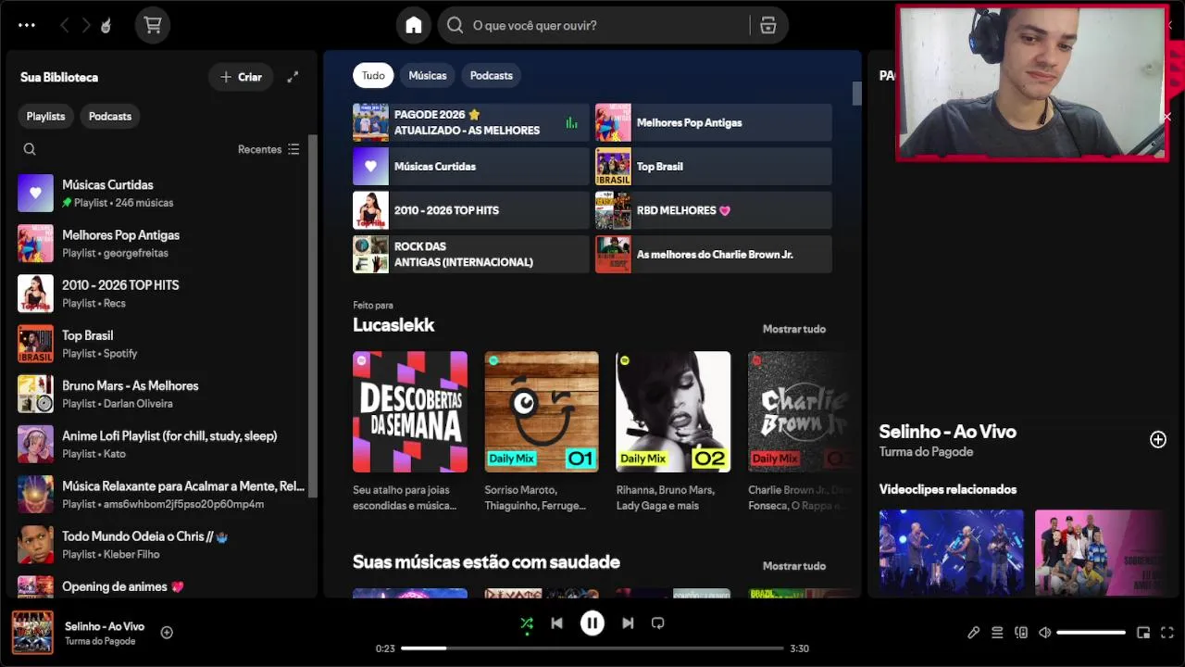
Task: Open Música Relaxante para Acalmar playlist
Action: [x=159, y=494]
